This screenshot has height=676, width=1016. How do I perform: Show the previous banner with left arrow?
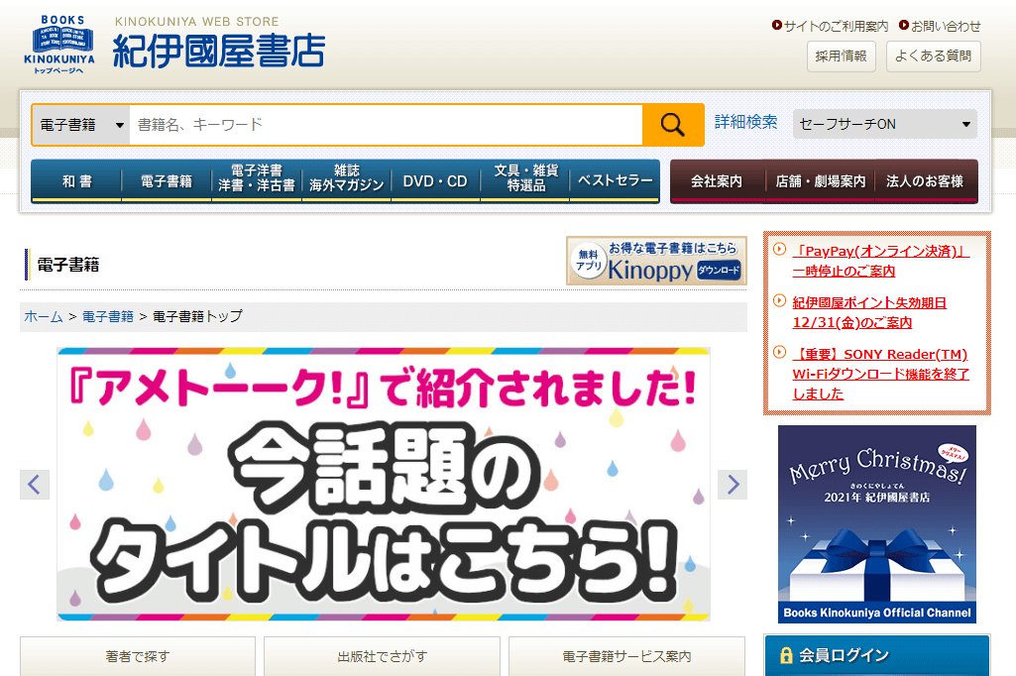(x=35, y=485)
